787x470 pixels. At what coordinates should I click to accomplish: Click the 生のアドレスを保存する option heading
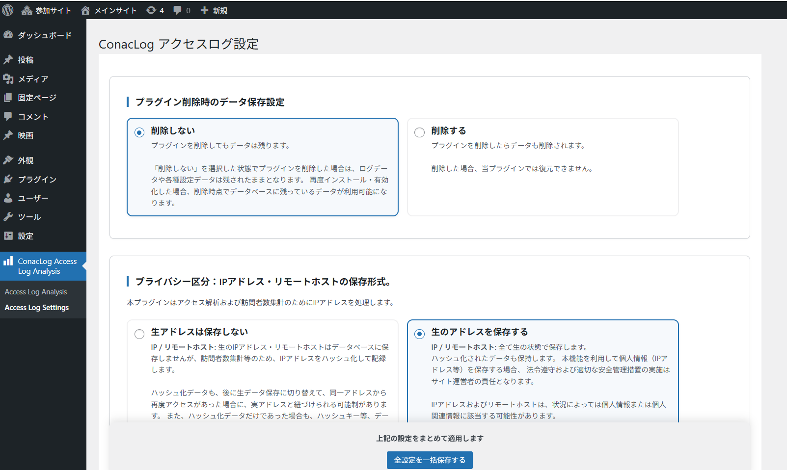point(480,332)
